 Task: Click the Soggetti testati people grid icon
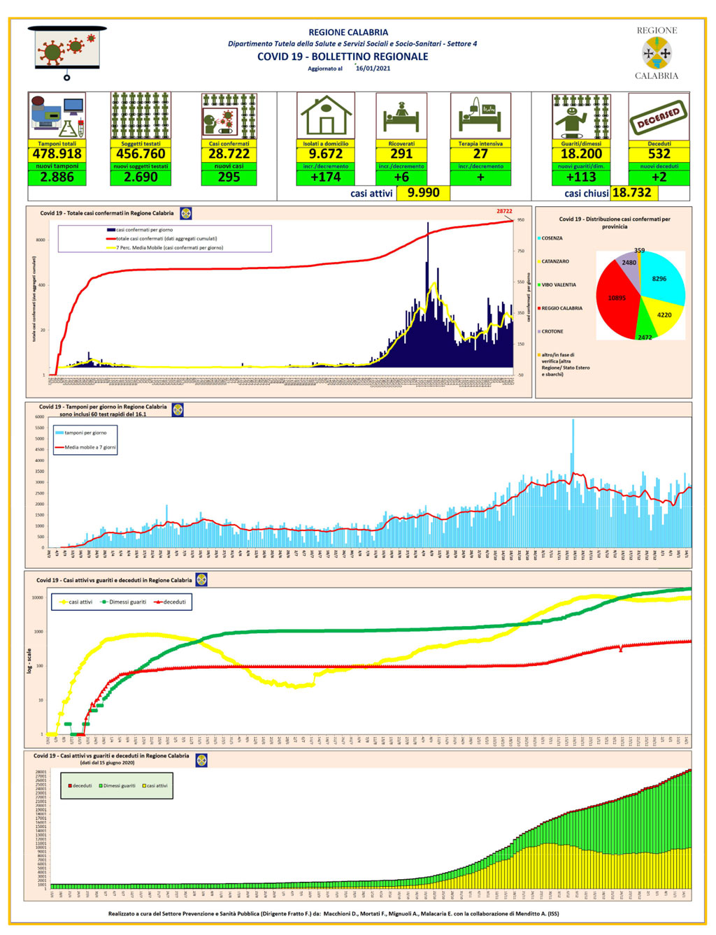pyautogui.click(x=141, y=116)
